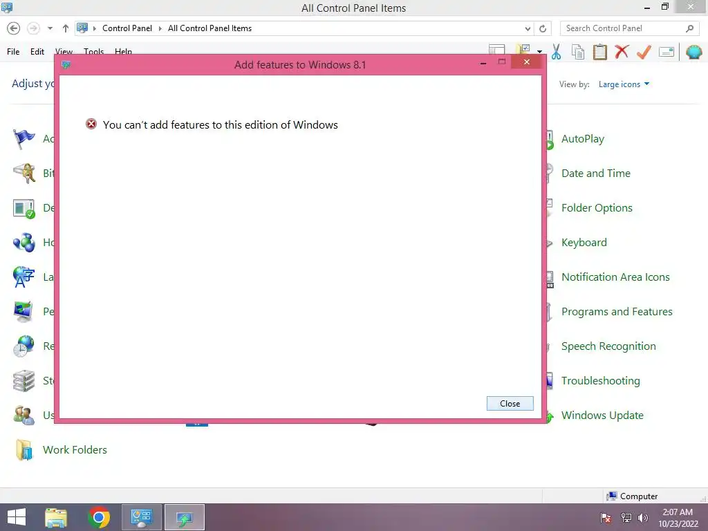The height and width of the screenshot is (531, 708).
Task: Click the Cut scissors toolbar icon
Action: click(x=557, y=52)
